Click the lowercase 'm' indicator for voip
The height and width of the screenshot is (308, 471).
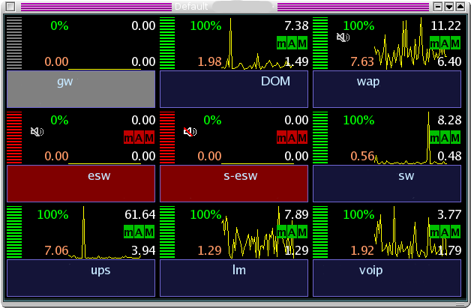click(x=435, y=232)
